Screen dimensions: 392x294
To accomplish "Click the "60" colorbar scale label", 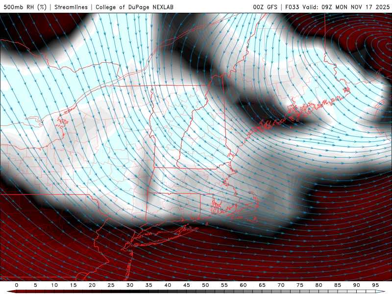I will 243,285.
